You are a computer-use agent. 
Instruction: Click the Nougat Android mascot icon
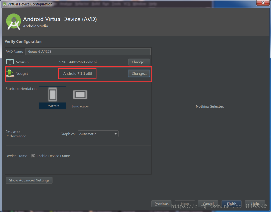pyautogui.click(x=10, y=73)
